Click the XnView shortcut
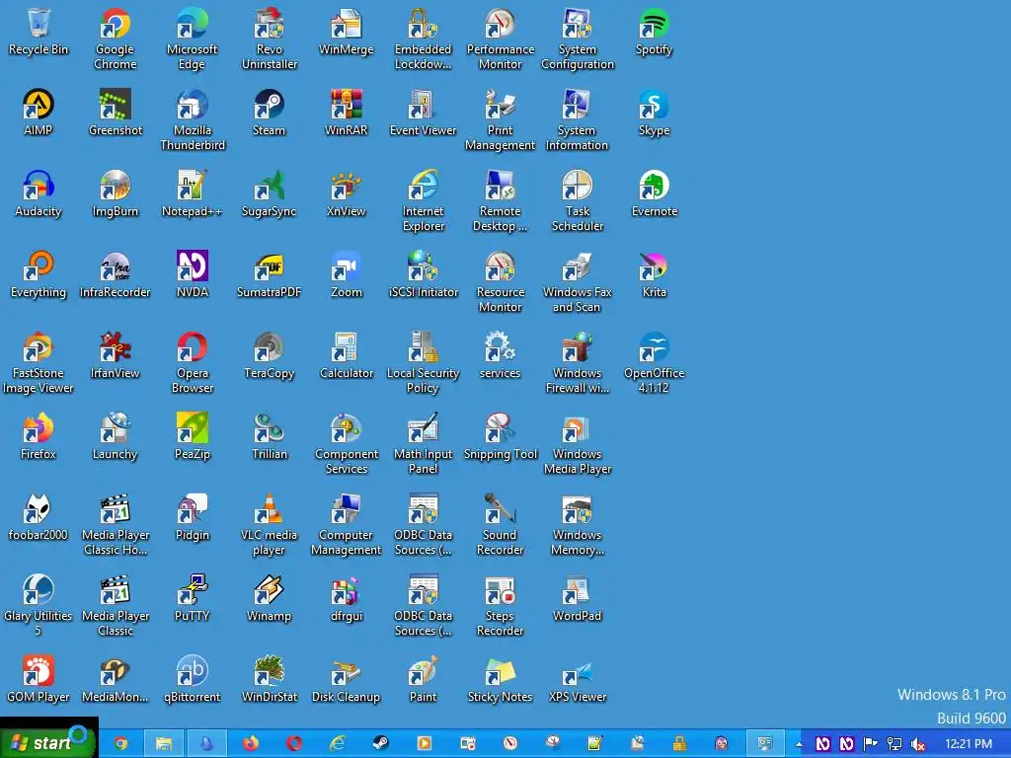The width and height of the screenshot is (1011, 758). [347, 194]
